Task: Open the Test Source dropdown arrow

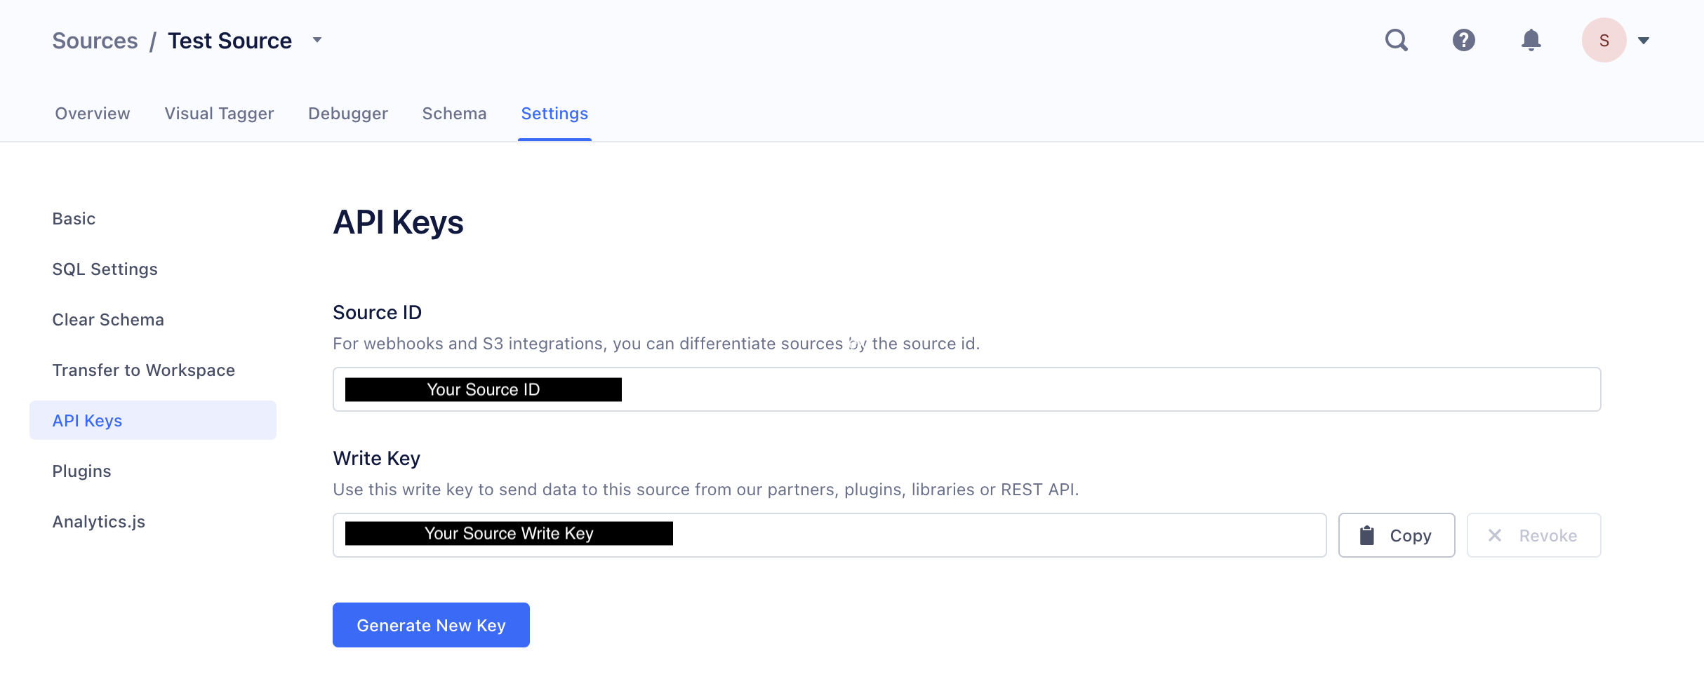Action: (x=317, y=41)
